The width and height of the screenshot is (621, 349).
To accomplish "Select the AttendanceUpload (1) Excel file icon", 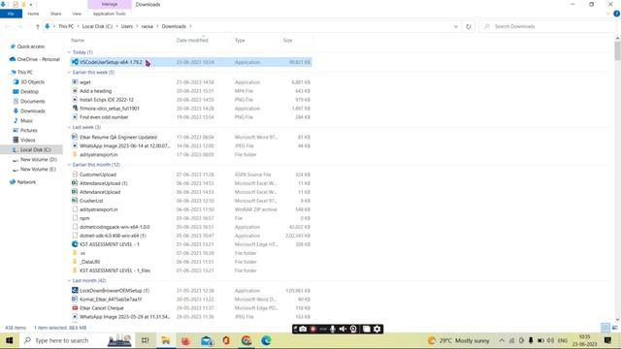I will click(x=75, y=183).
